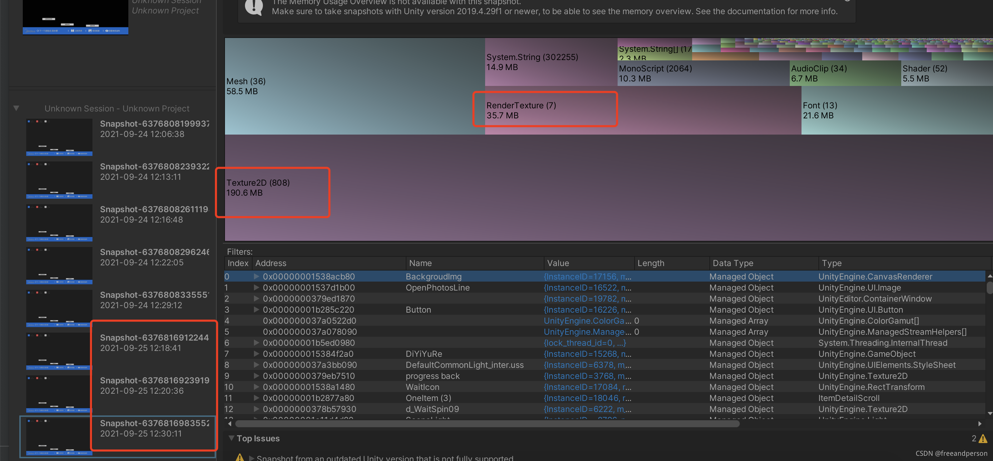Click the info icon in overview message
Screen dimensions: 993x461
pyautogui.click(x=254, y=7)
